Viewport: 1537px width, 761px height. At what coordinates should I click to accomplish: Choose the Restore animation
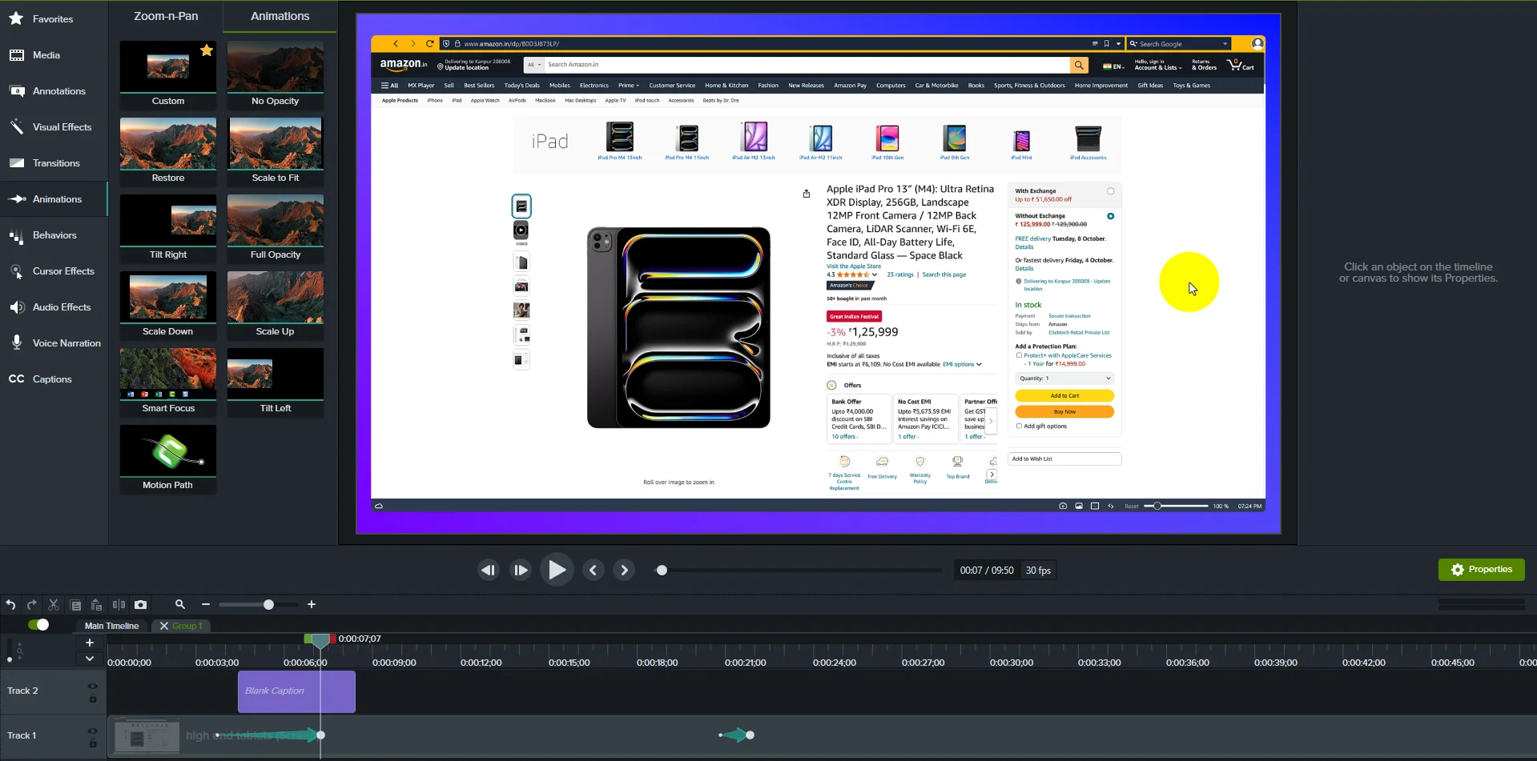(x=168, y=151)
